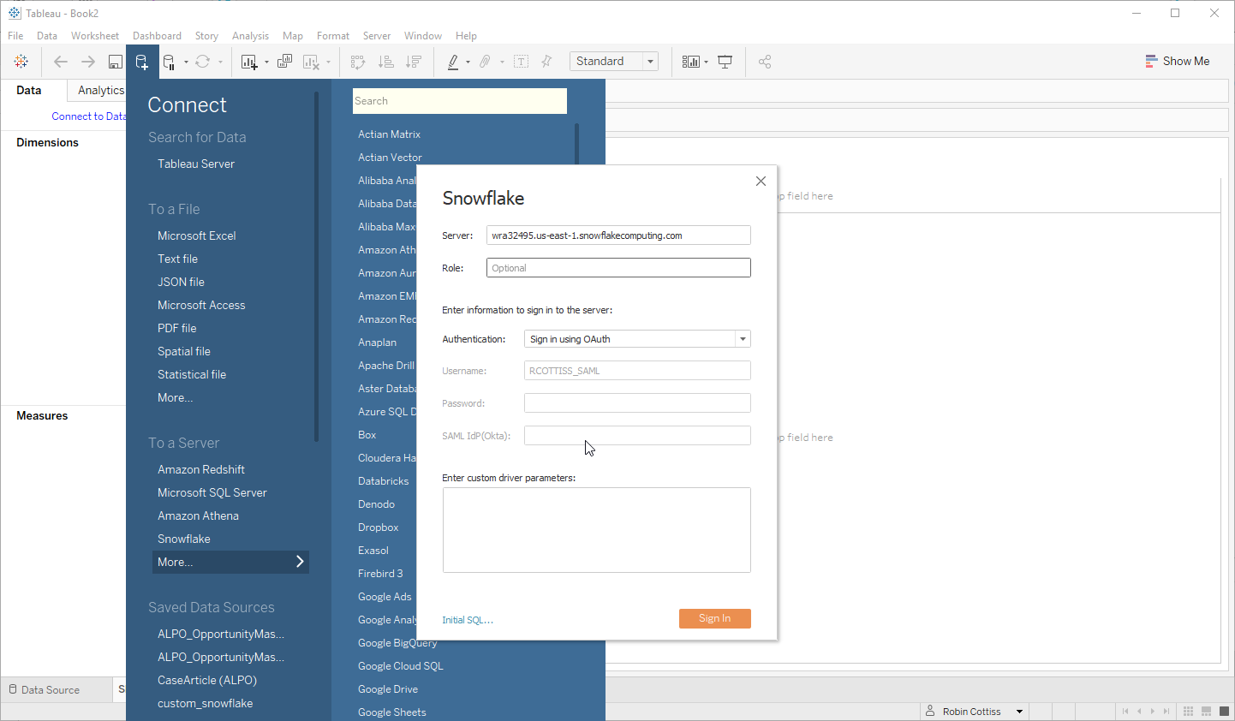Click the Clear Sheet icon
Viewport: 1235px width, 721px height.
(312, 62)
